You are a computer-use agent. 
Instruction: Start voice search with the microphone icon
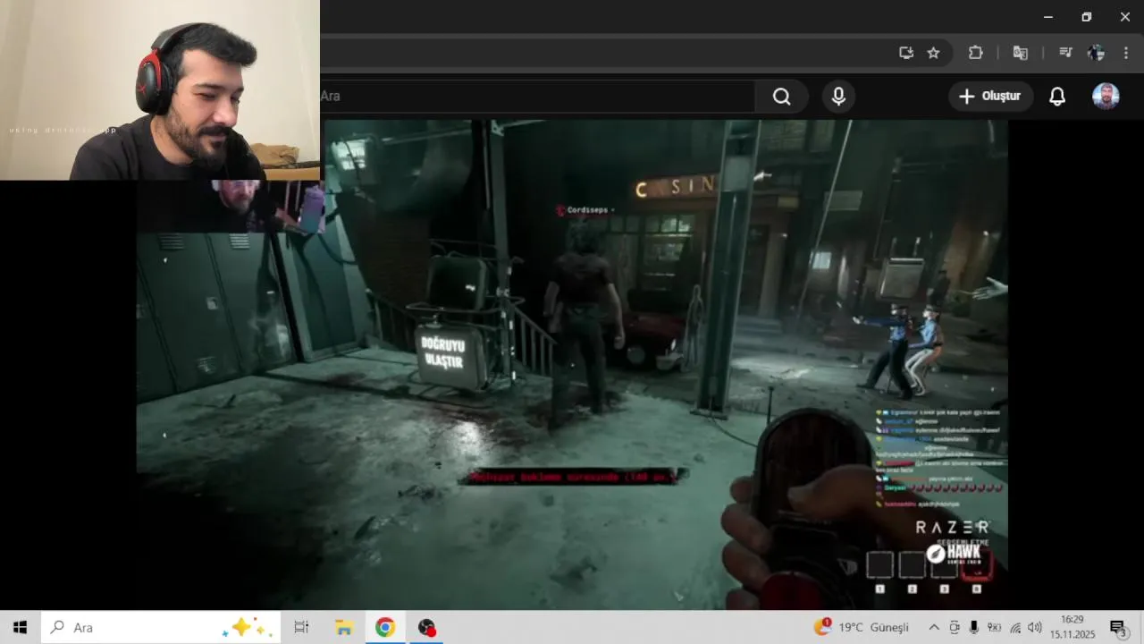click(x=838, y=97)
